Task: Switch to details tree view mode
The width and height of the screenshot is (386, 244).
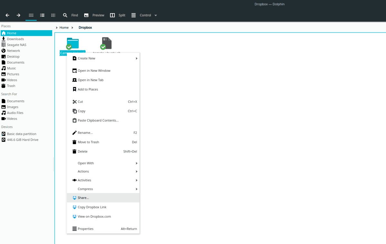Action: [x=53, y=15]
